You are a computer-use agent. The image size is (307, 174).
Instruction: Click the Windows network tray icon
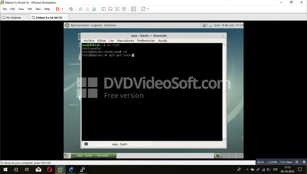pyautogui.click(x=264, y=170)
